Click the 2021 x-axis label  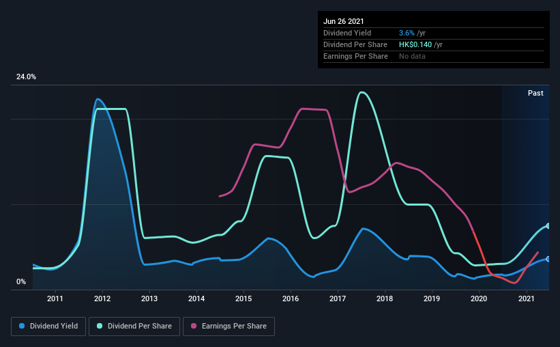click(526, 299)
